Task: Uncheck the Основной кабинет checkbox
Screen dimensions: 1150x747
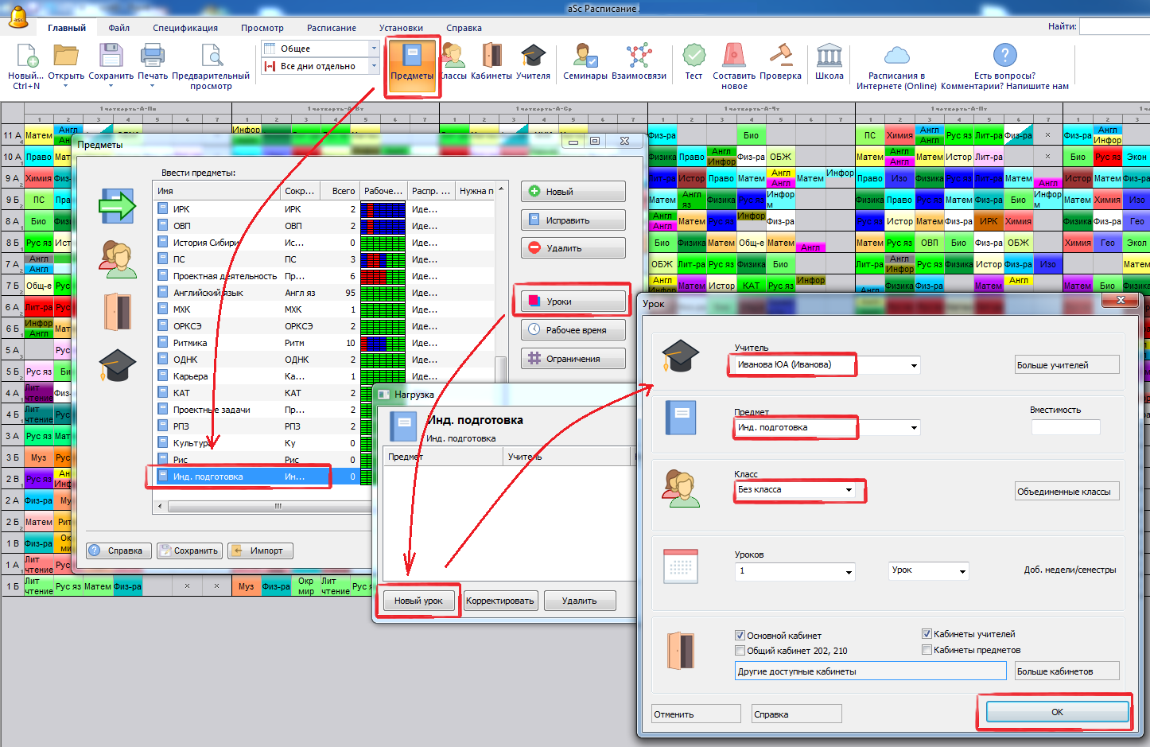Action: tap(740, 635)
